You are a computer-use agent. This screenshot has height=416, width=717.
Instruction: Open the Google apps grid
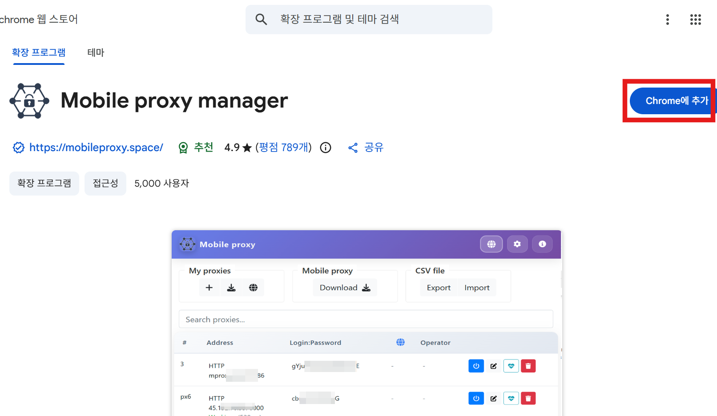click(695, 20)
